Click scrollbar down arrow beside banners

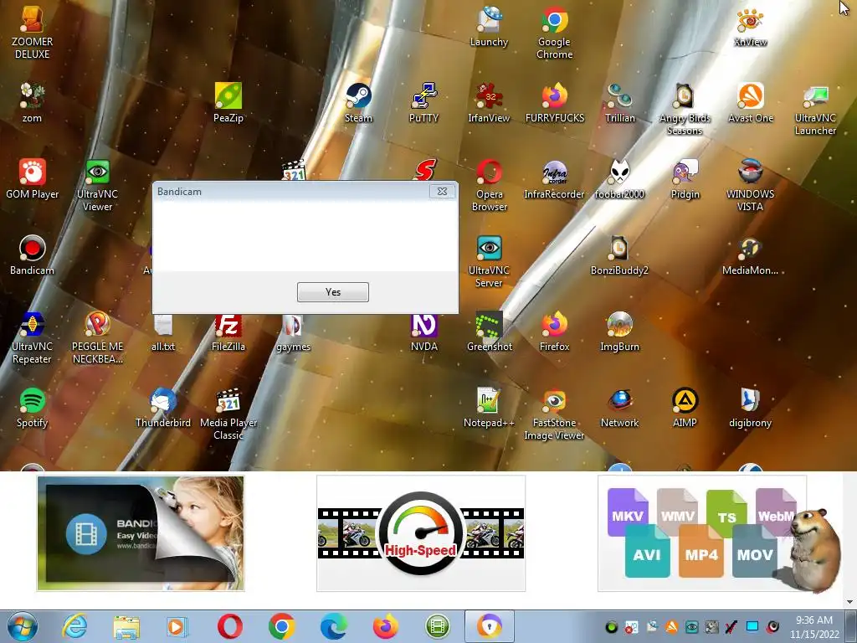[x=849, y=602]
